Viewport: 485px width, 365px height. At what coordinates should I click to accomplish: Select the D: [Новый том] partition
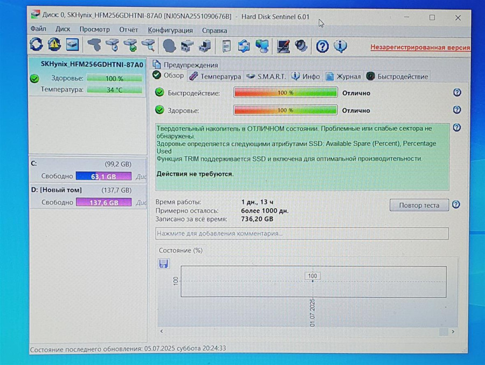[x=88, y=196]
